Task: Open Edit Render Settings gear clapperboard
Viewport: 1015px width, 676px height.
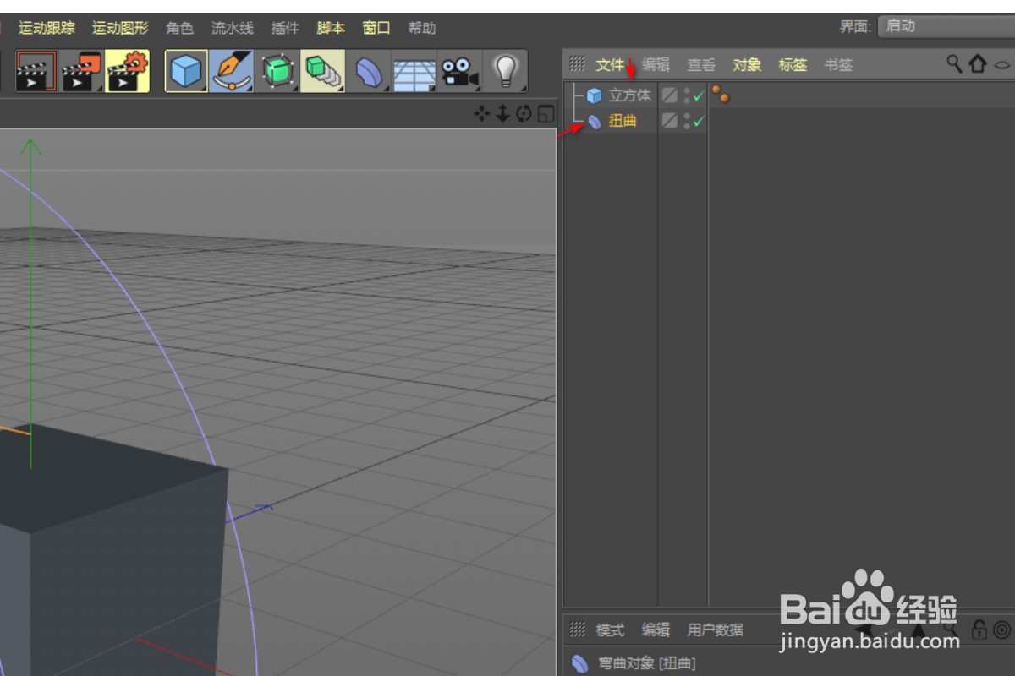Action: (x=128, y=71)
